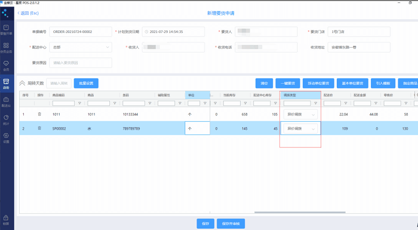Click the 收货人 input field

coord(173,47)
